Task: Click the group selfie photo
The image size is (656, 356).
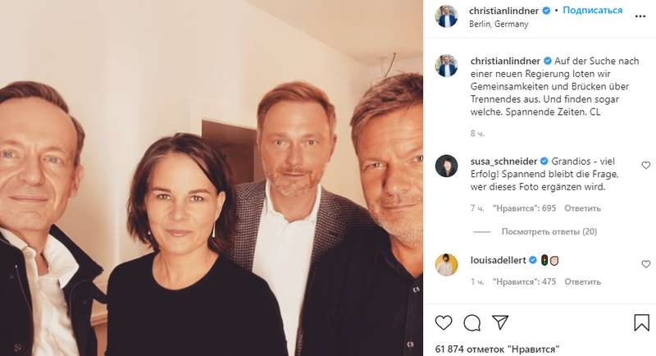Action: 212,178
